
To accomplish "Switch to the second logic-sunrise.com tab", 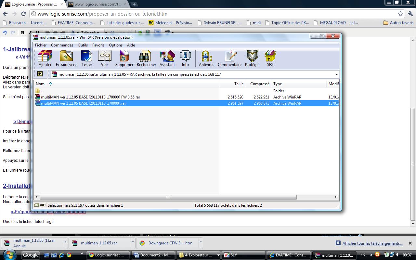I will (x=97, y=4).
